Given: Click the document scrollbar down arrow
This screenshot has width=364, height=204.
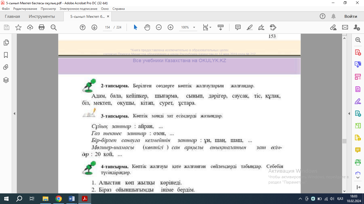Looking at the screenshot, I should [x=344, y=192].
